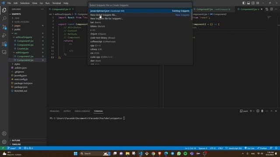Viewport: 280px width, 157px height.
Task: Expand the pages folder
Action: point(27,26)
